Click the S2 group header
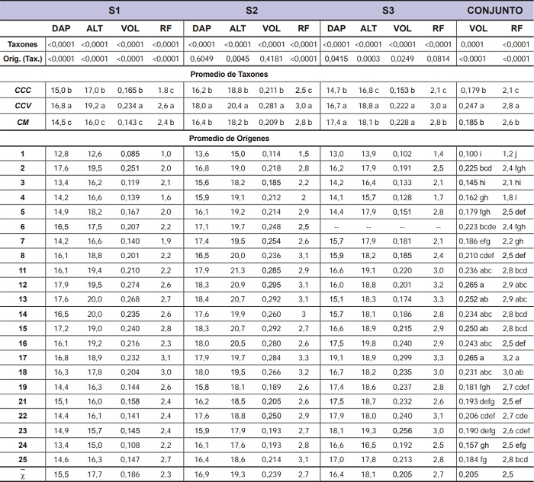 pos(253,11)
